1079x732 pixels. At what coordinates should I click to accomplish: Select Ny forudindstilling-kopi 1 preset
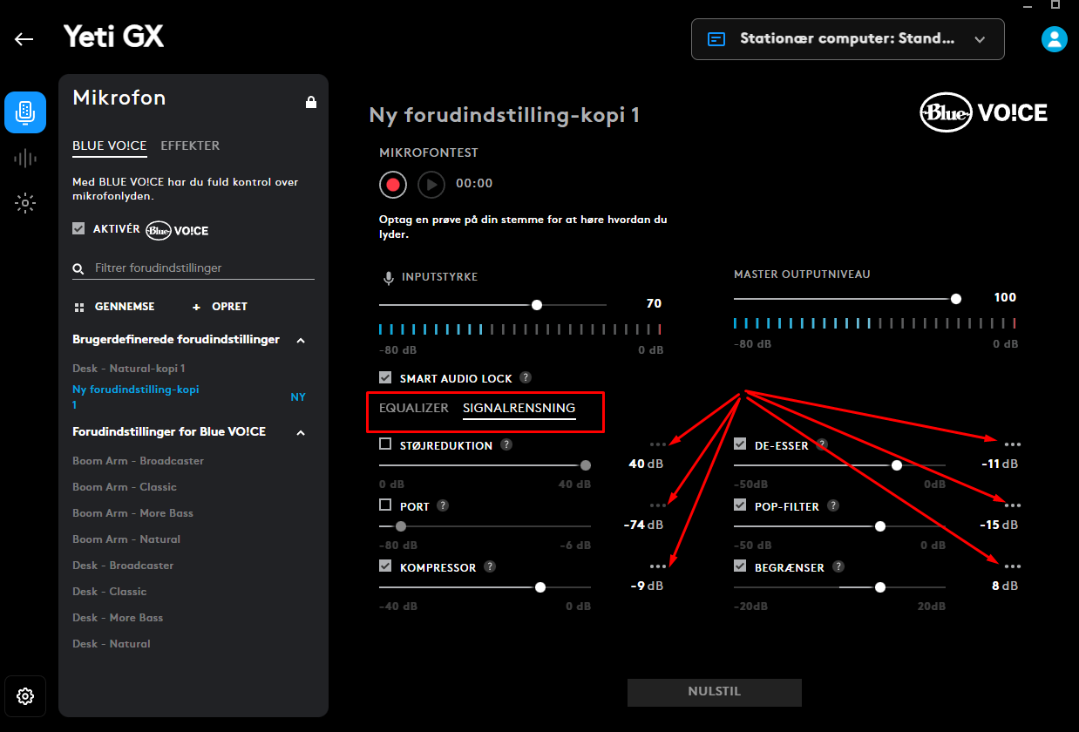(136, 397)
